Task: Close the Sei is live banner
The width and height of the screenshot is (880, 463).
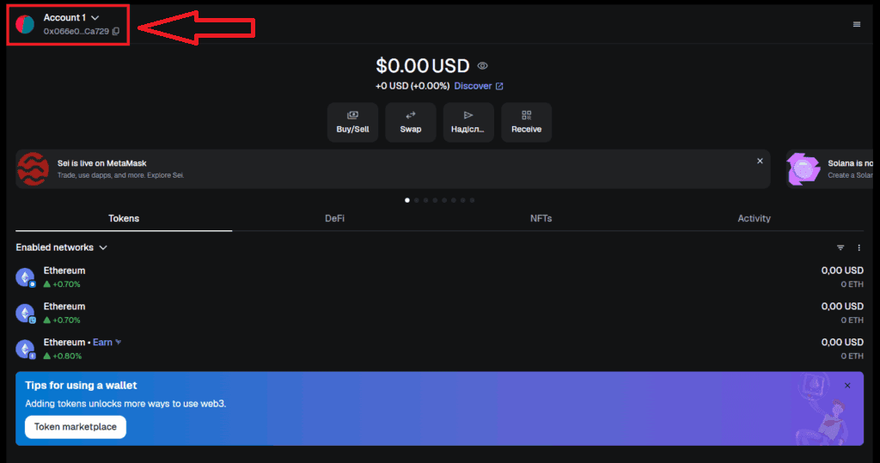Action: point(760,161)
